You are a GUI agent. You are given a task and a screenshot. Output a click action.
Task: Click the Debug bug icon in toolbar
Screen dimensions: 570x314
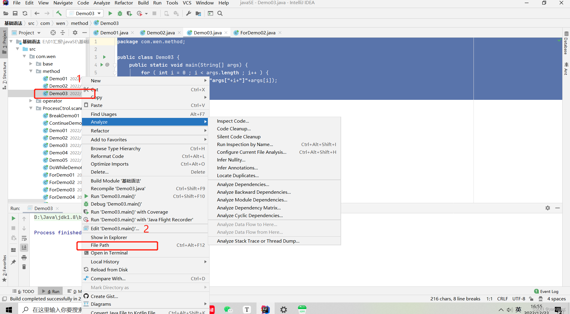[x=120, y=13]
